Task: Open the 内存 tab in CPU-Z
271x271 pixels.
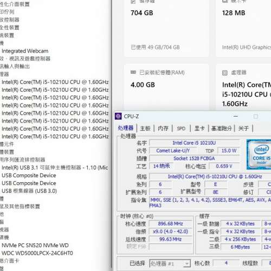Action: click(163, 128)
